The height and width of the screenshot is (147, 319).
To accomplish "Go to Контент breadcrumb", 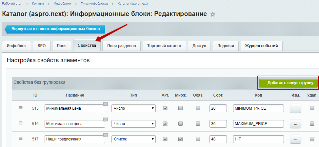I will click(x=38, y=4).
